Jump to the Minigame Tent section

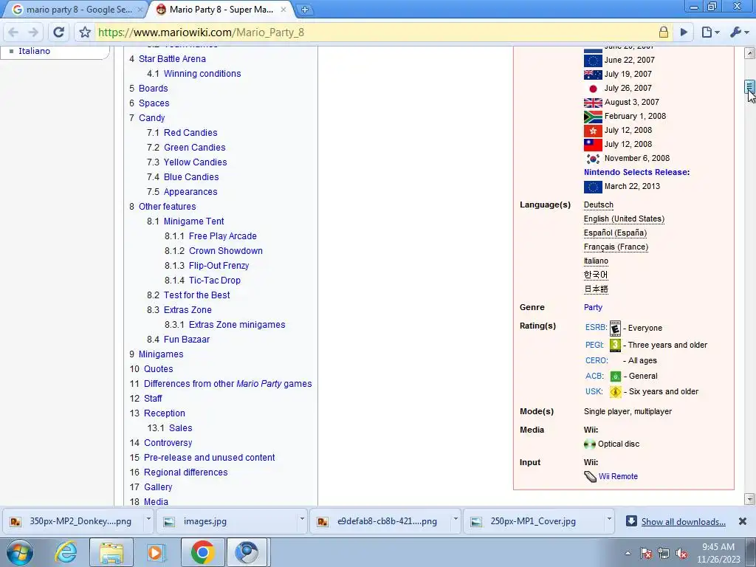[x=194, y=221]
